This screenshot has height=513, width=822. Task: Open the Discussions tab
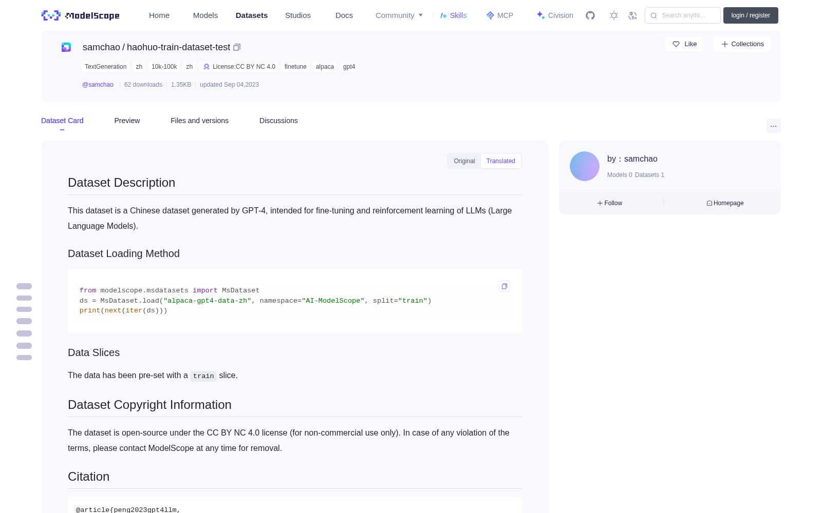278,121
